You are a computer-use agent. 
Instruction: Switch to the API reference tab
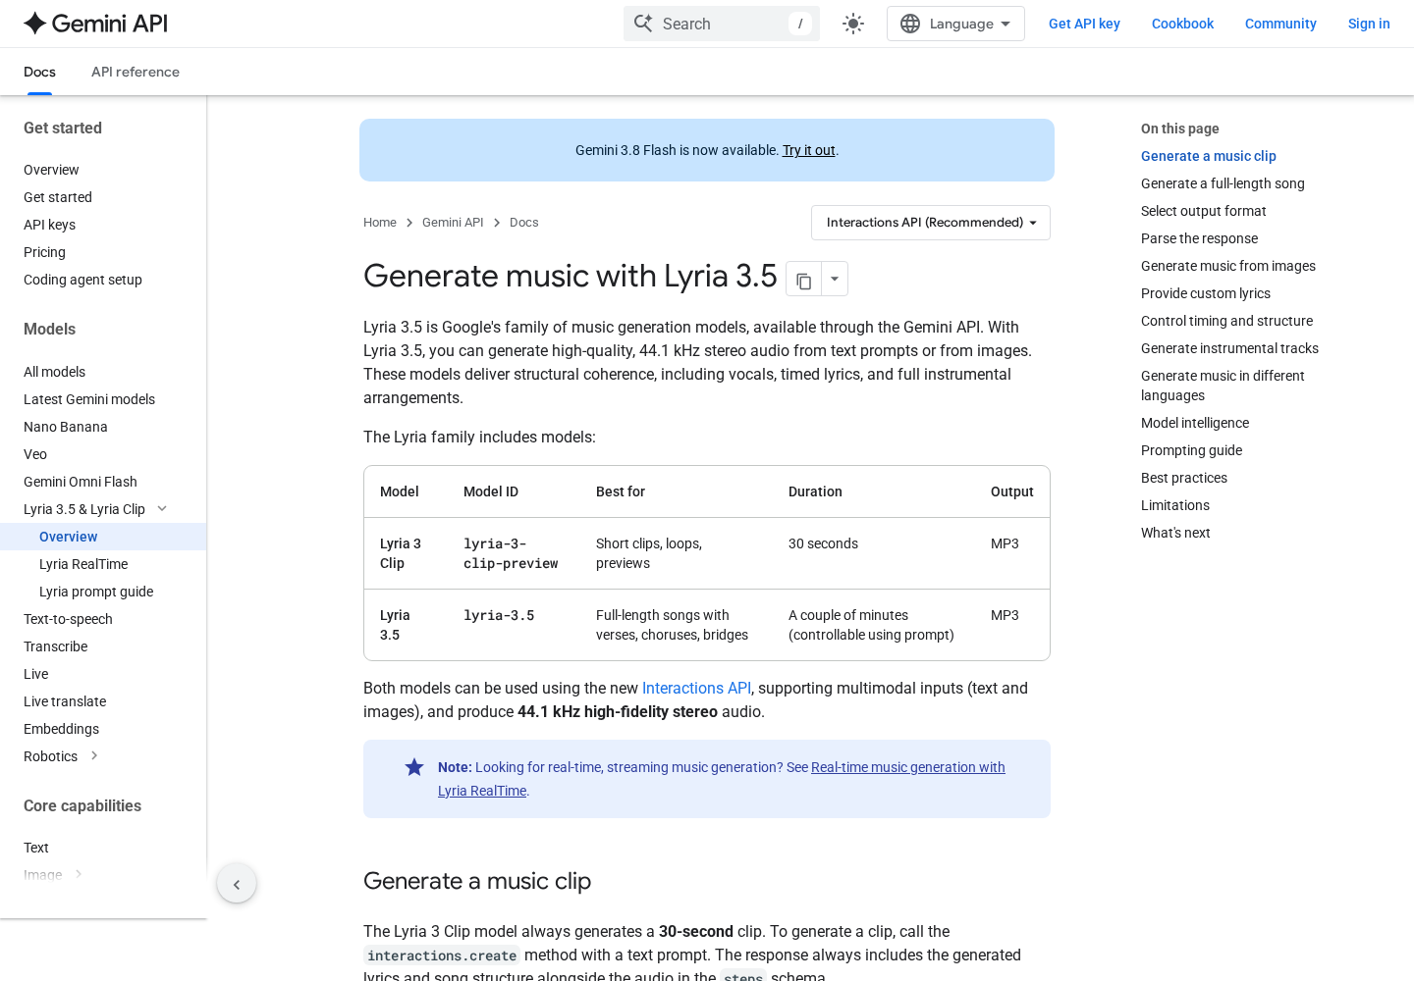coord(136,72)
